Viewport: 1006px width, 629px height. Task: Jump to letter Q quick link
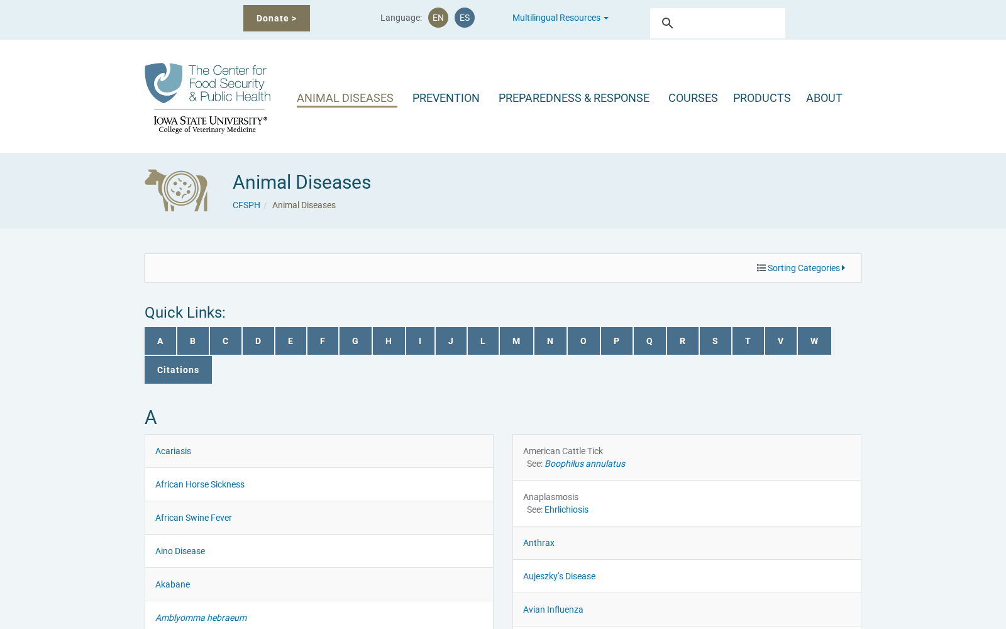click(649, 341)
